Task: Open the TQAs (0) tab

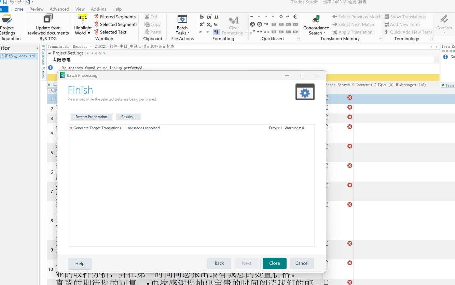Action: coord(384,85)
